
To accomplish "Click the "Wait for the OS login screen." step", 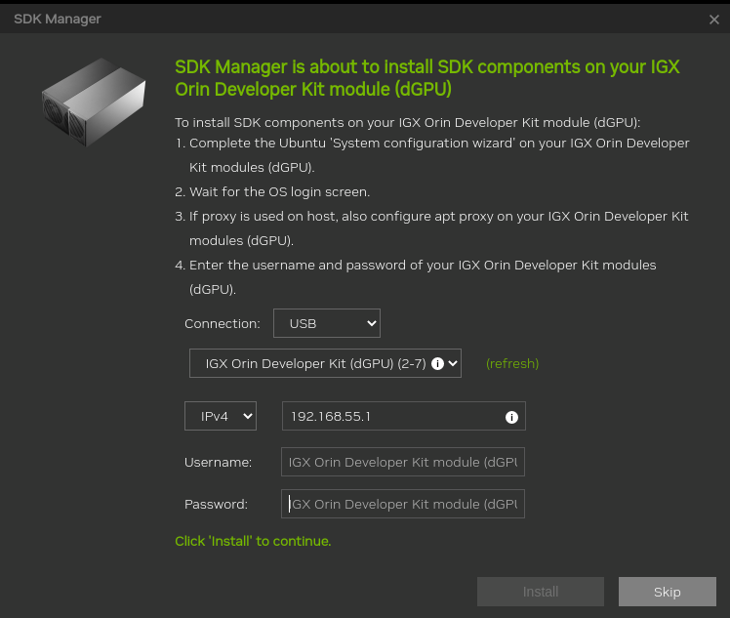I will point(279,192).
